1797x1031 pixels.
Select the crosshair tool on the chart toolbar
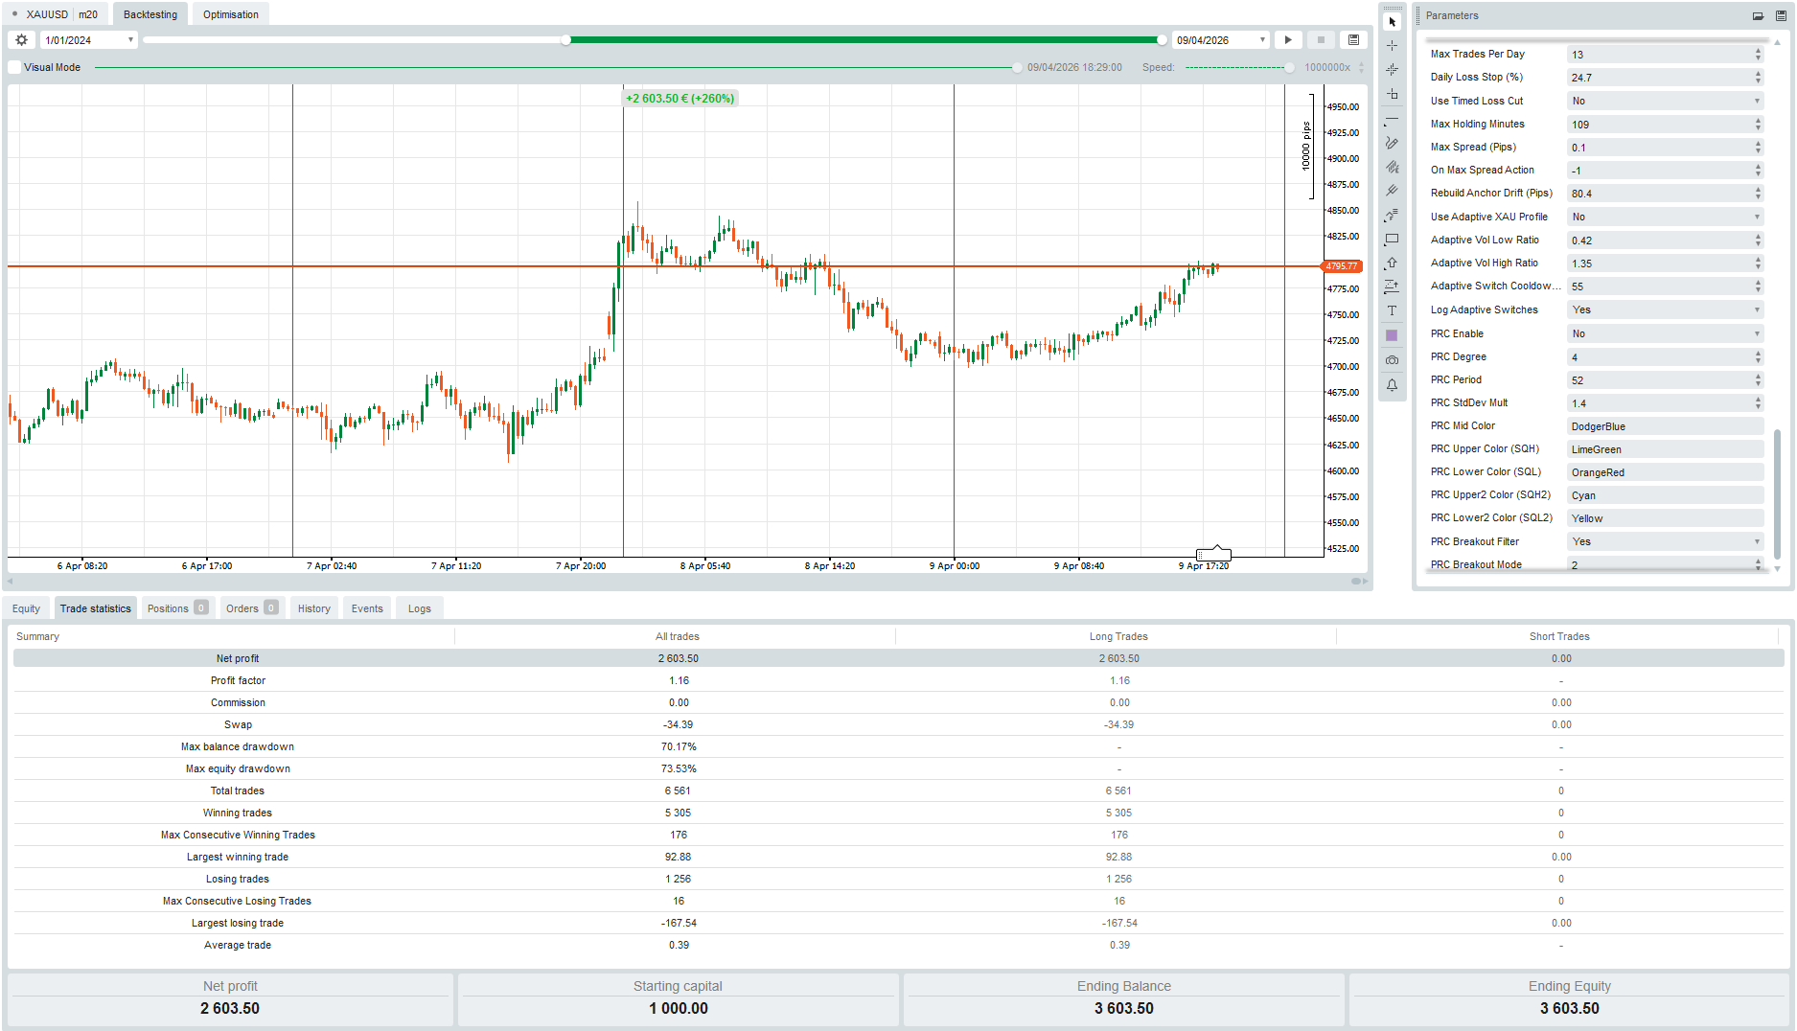pyautogui.click(x=1392, y=44)
